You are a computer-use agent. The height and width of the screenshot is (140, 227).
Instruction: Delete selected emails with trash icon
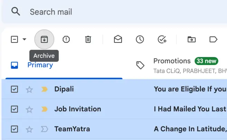pos(88,39)
